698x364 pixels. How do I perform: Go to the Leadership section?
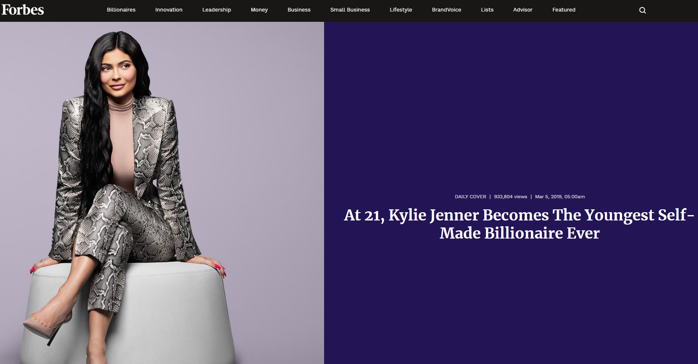[x=217, y=10]
